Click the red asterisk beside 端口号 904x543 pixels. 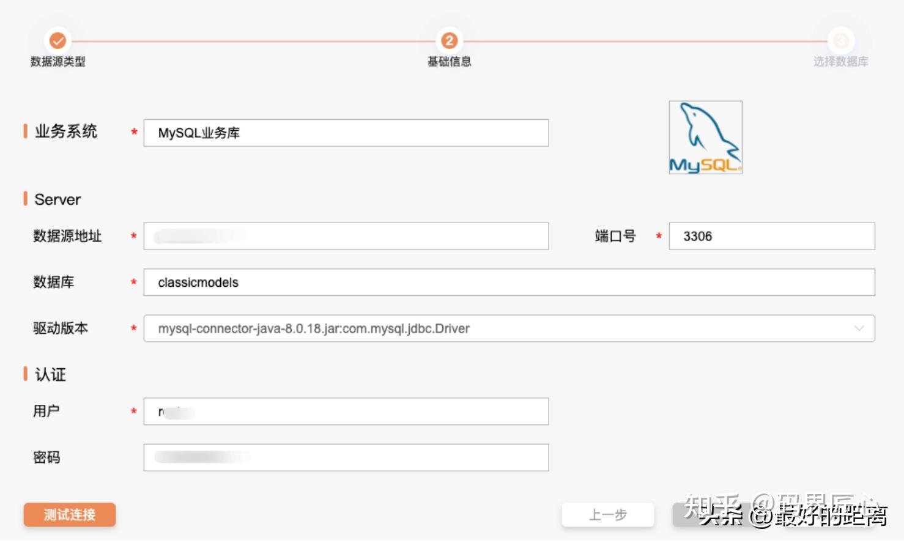tap(658, 237)
